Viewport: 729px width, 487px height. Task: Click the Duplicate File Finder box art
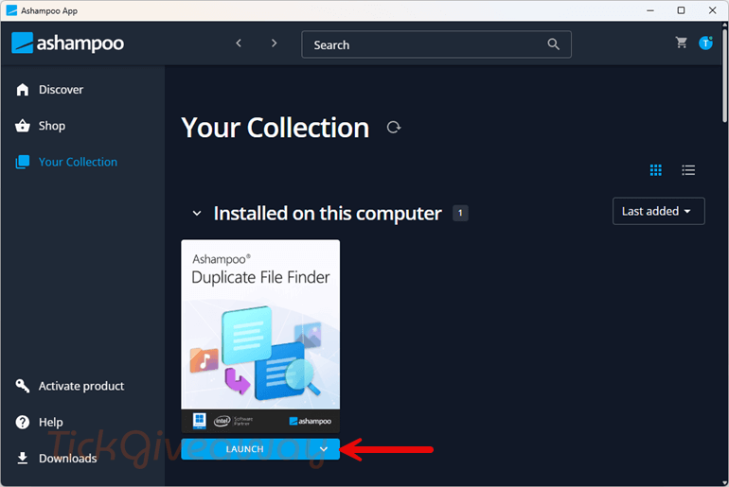tap(260, 336)
